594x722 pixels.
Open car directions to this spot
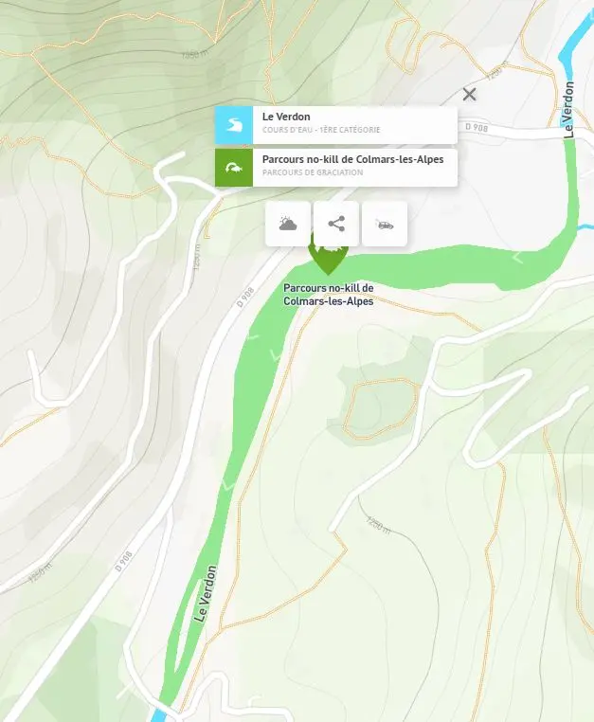[x=385, y=224]
